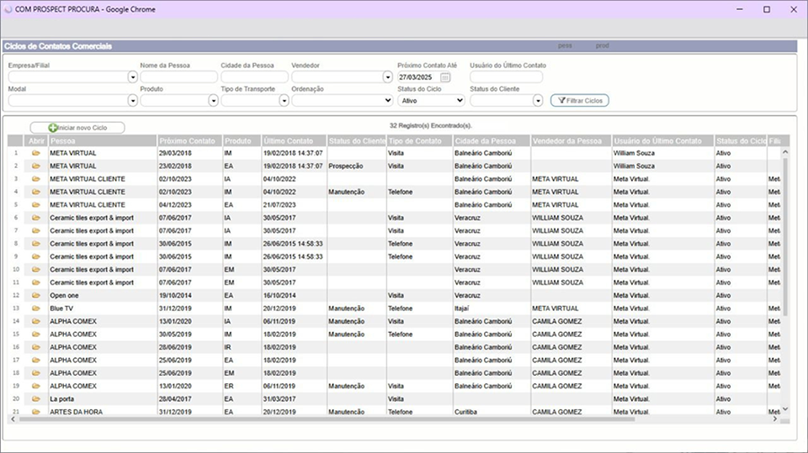
Task: Open folder icon for ARTES DA HORA row
Action: pos(36,412)
